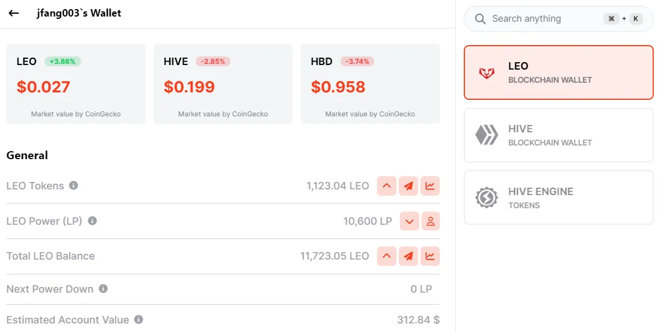Click Market value by CoinGecko under LEO
660x332 pixels.
coord(76,114)
